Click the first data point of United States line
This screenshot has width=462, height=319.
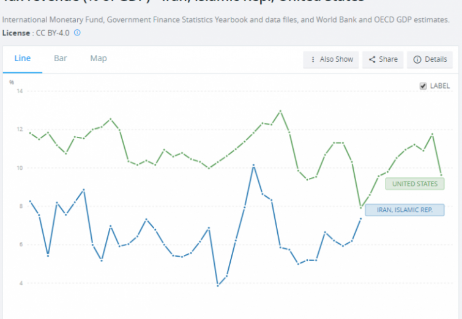pos(30,133)
